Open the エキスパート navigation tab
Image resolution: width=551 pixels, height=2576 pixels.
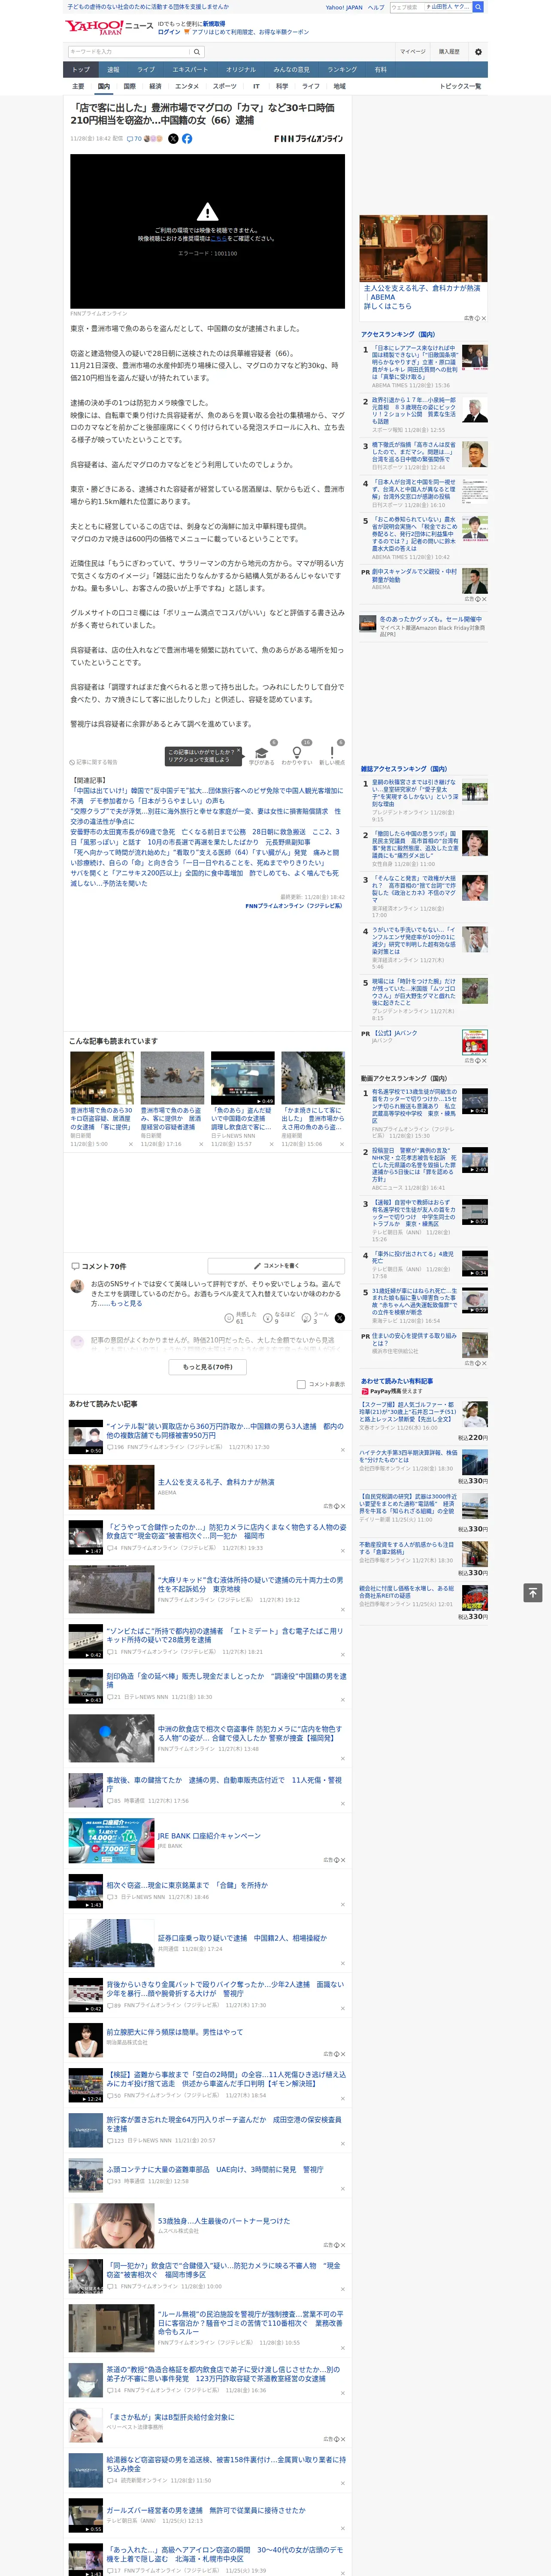[190, 70]
